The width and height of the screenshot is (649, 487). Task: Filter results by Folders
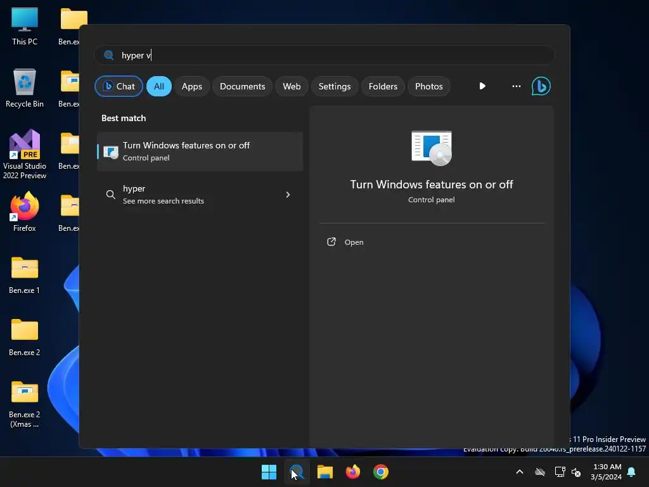(383, 86)
